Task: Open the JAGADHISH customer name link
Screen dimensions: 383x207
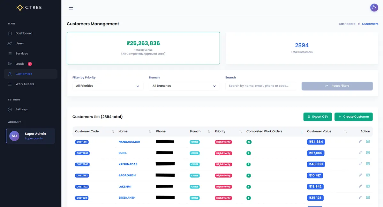Action: (127, 175)
